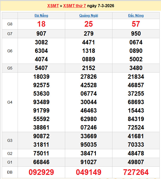This screenshot has width=161, height=179.
Task: Click the date text ngày 7-3-2026
Action: click(x=101, y=6)
